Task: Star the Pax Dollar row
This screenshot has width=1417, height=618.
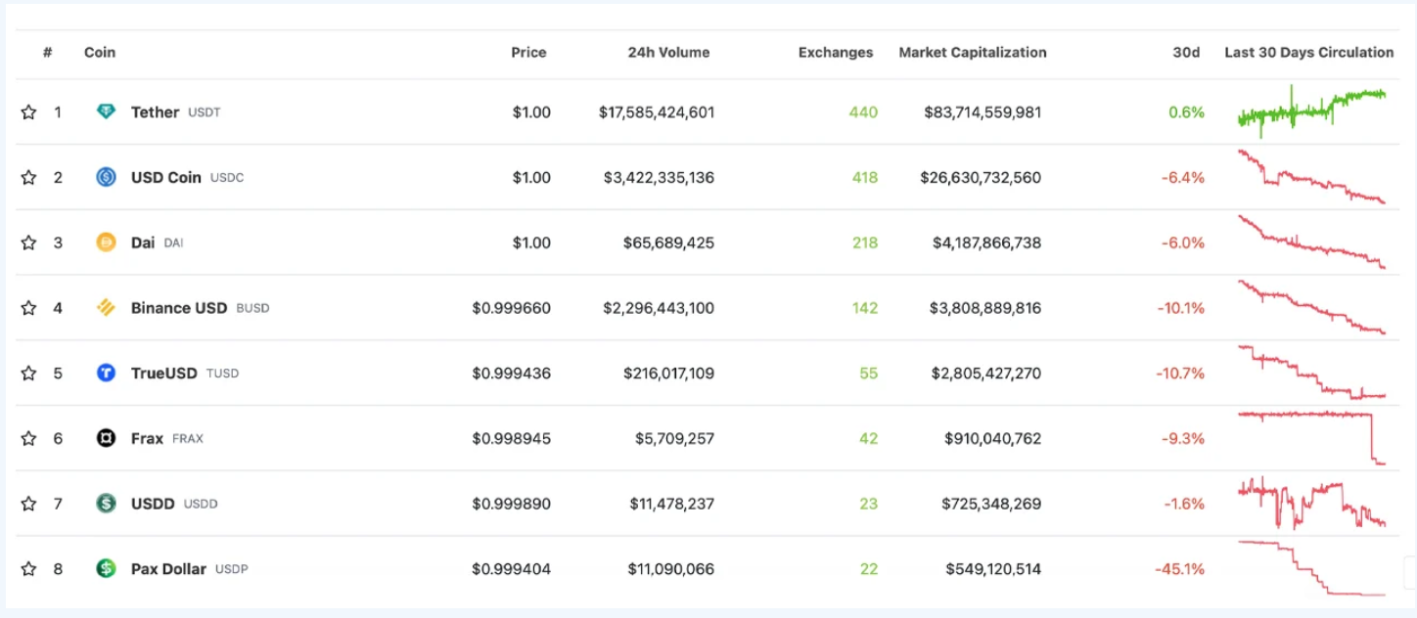Action: 28,569
